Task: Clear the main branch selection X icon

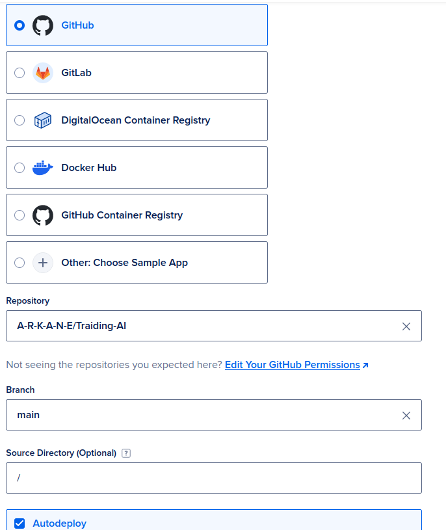Action: click(x=406, y=416)
